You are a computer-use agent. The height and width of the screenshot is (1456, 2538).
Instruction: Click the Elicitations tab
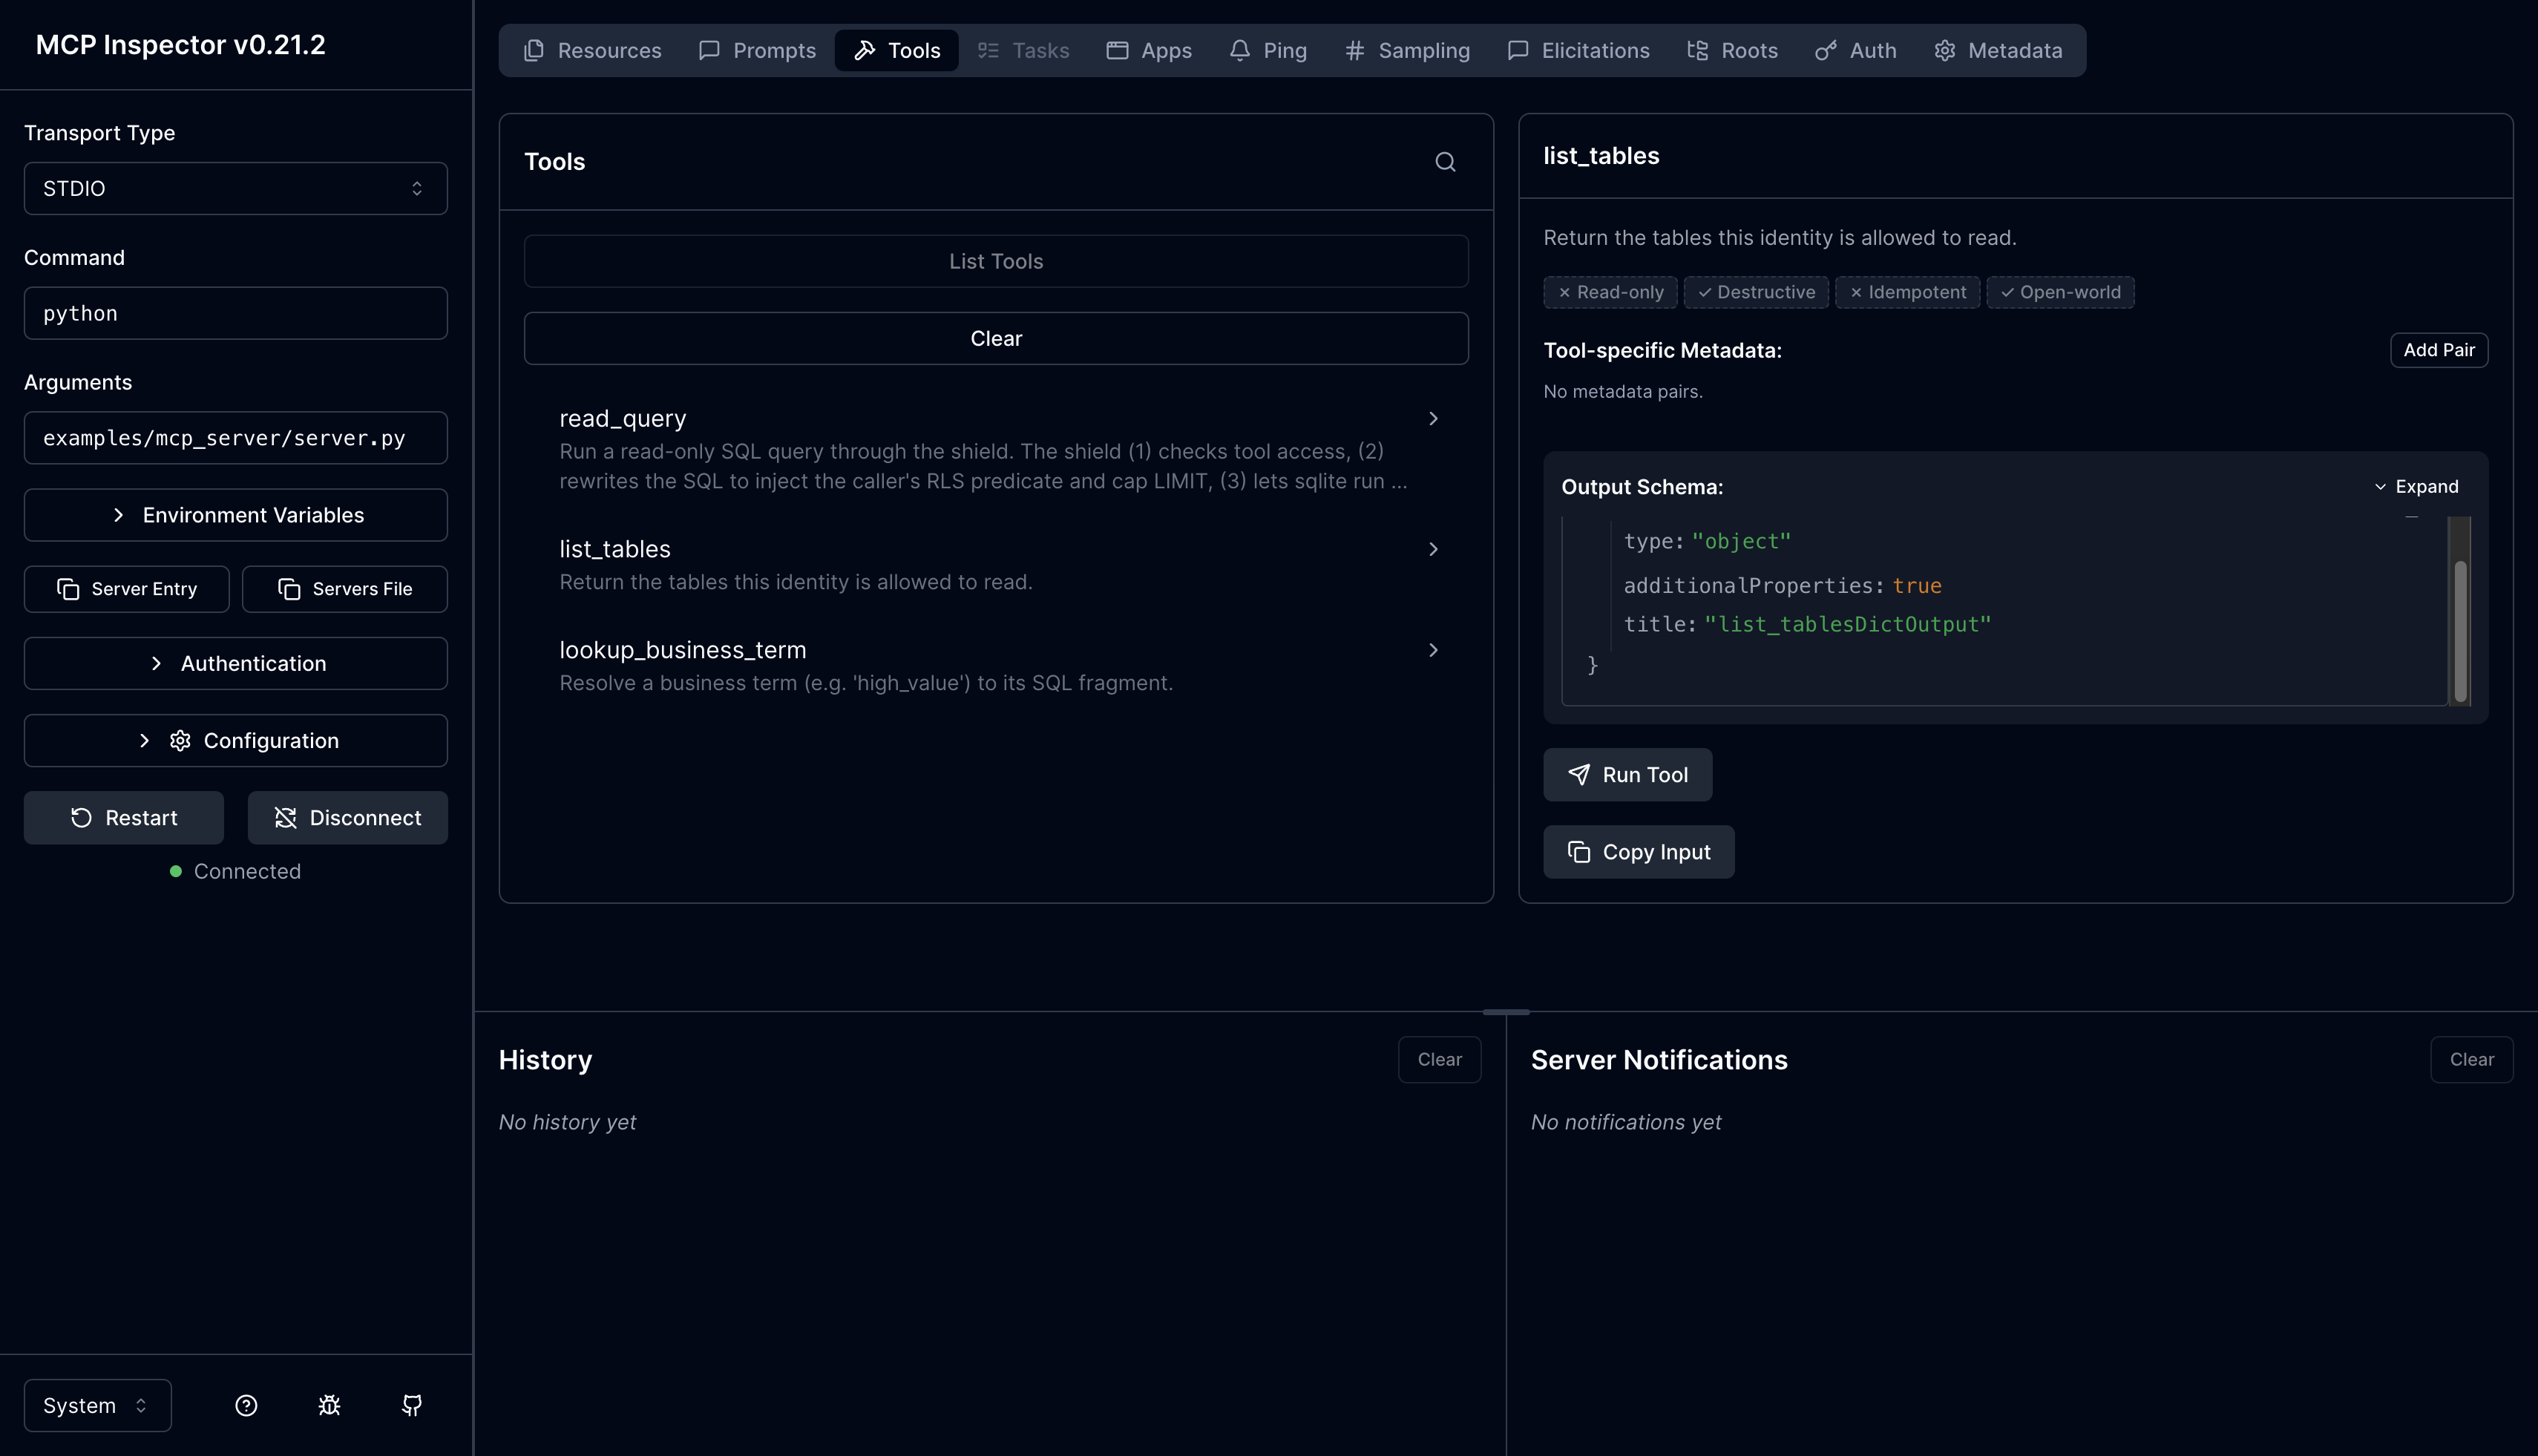coord(1578,50)
